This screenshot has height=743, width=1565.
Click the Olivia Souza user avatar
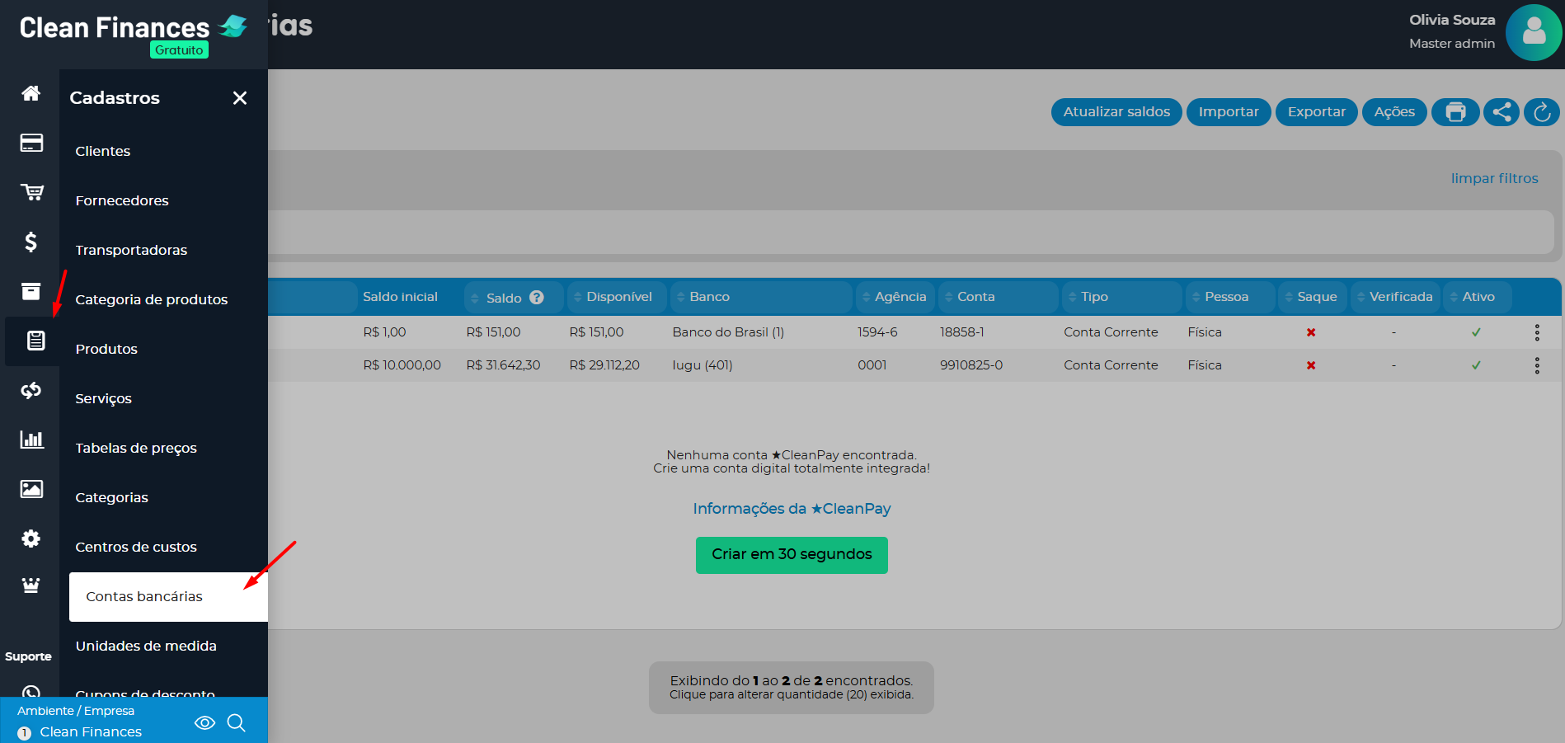point(1534,33)
